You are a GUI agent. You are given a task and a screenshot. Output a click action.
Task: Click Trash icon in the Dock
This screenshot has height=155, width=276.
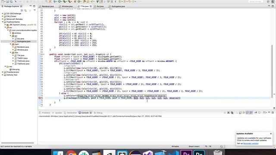click(218, 152)
